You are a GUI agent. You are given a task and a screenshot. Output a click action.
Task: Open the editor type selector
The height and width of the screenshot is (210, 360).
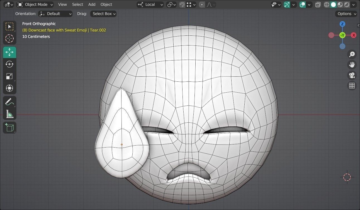(9, 4)
